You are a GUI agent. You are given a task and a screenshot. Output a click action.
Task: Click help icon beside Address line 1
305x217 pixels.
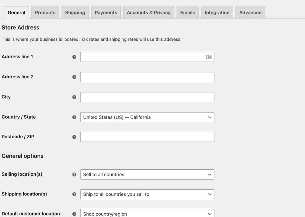coord(74,57)
